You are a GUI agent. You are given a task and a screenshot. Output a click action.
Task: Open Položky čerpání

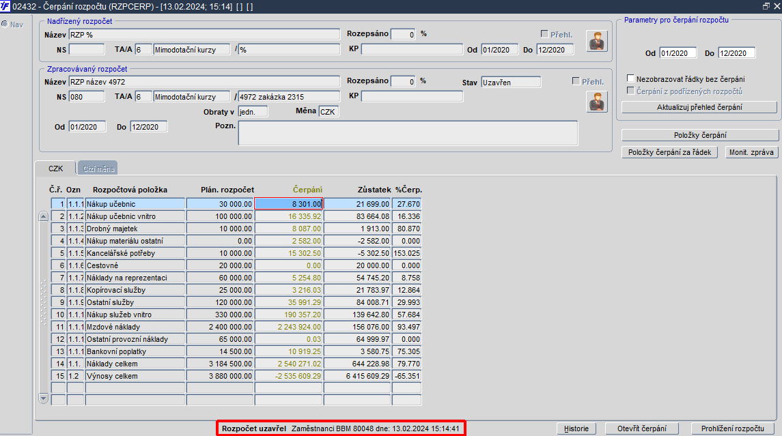[x=700, y=135]
